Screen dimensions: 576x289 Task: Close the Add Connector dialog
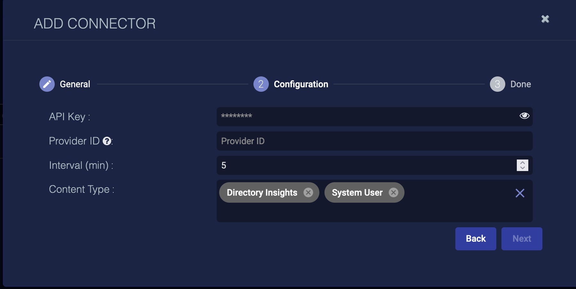point(545,19)
